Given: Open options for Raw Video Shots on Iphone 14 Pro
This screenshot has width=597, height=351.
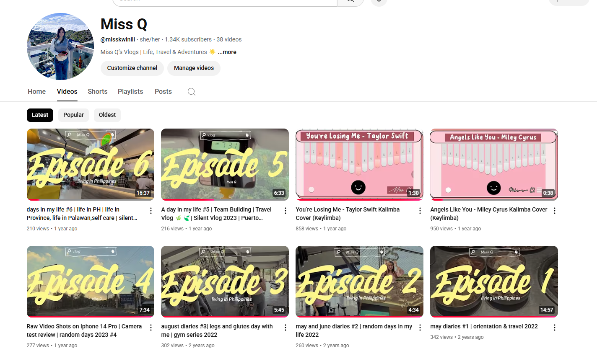Looking at the screenshot, I should point(151,328).
